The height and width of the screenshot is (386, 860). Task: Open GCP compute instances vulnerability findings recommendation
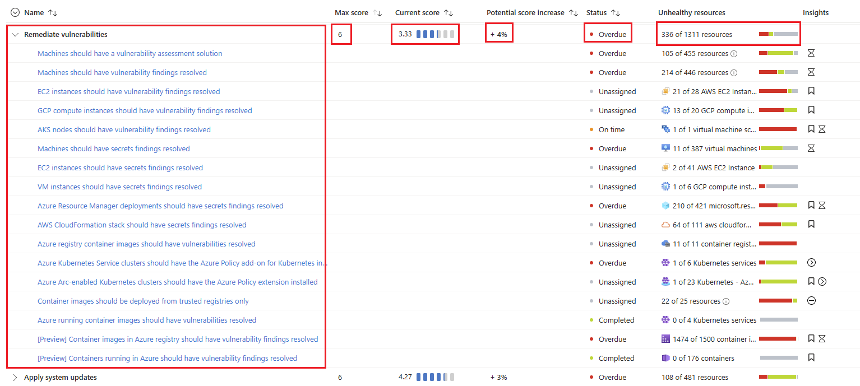click(145, 110)
